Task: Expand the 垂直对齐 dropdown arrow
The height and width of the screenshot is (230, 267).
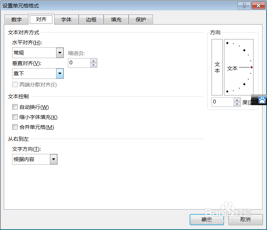Action: [x=60, y=73]
